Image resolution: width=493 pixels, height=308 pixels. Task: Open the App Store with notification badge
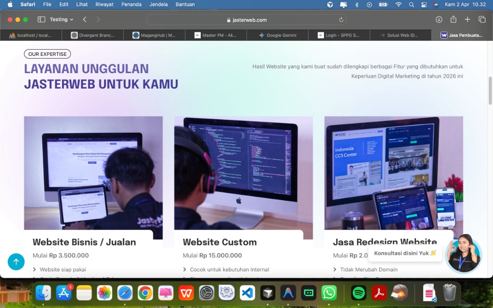click(x=64, y=292)
